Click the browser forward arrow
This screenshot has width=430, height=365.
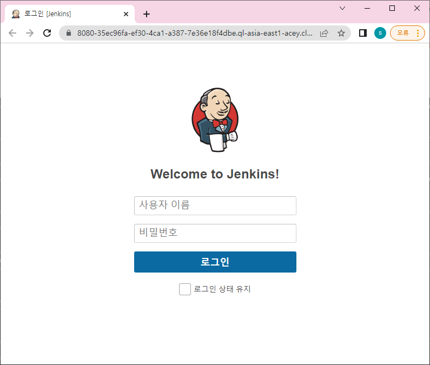(30, 33)
